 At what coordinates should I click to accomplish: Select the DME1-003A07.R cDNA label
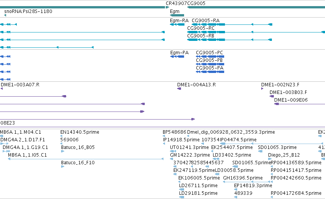click(x=20, y=85)
